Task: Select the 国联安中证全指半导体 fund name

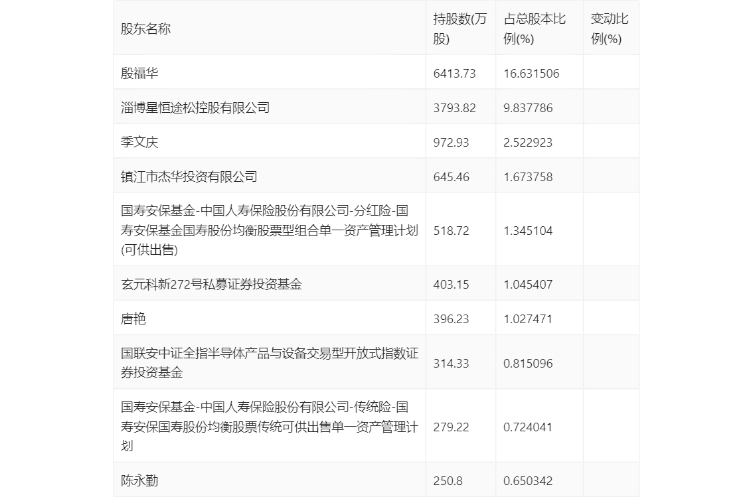Action: pyautogui.click(x=270, y=363)
